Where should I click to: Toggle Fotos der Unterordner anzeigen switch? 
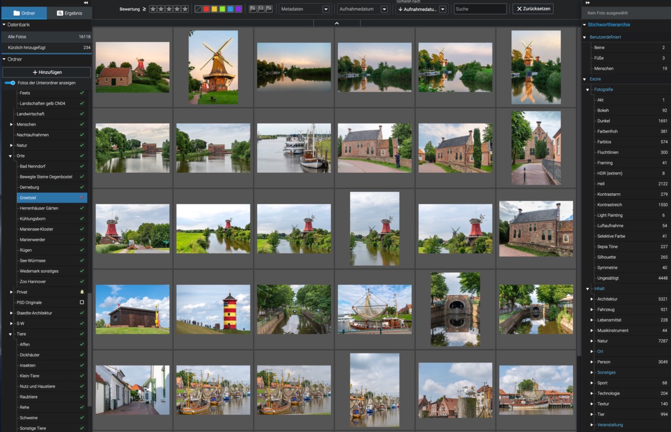pos(10,83)
